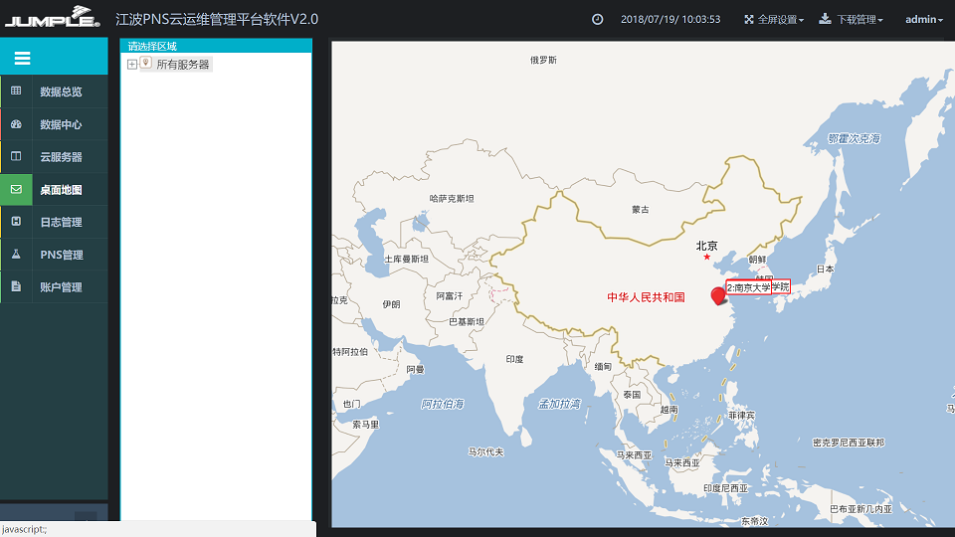Image resolution: width=955 pixels, height=537 pixels.
Task: Go to 数据总览 menu item
Action: (61, 91)
